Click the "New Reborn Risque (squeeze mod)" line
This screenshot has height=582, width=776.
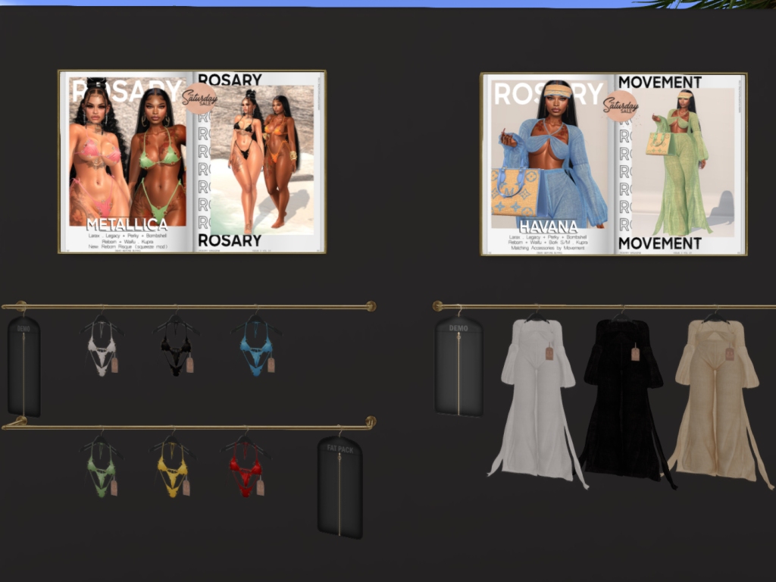tap(127, 246)
